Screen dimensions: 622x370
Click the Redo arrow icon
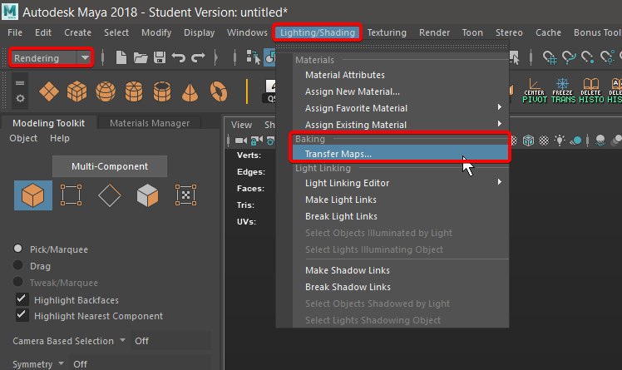pyautogui.click(x=198, y=58)
